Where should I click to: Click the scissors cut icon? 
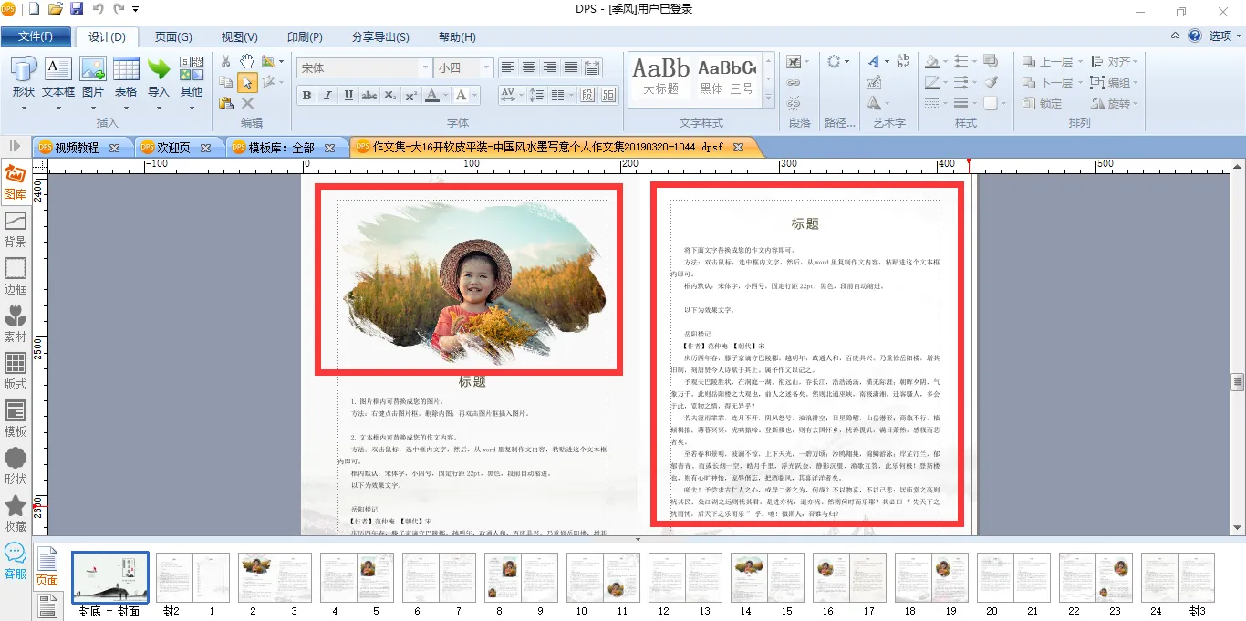click(226, 61)
